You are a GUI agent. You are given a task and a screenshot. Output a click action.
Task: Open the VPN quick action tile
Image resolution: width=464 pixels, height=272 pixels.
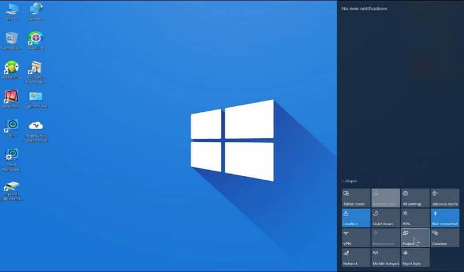[x=356, y=238]
